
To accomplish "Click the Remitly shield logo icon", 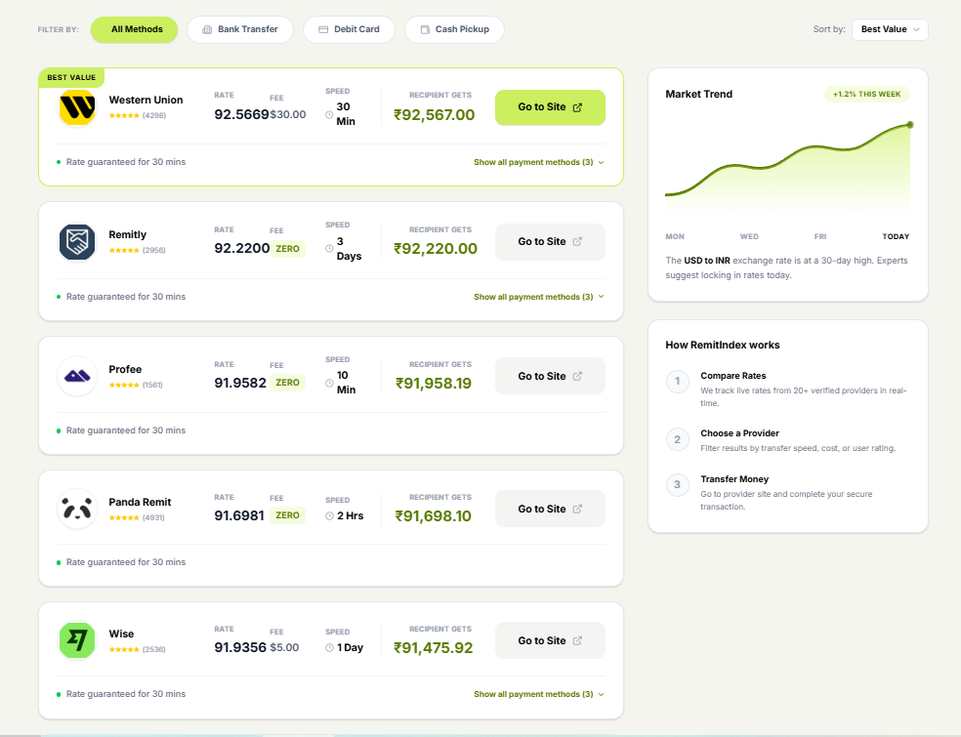I will click(x=77, y=242).
